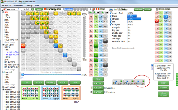Open the Save/load menu
The width and height of the screenshot is (178, 110).
[6, 6]
